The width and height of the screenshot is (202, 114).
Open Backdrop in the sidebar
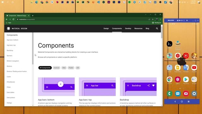tap(10, 50)
